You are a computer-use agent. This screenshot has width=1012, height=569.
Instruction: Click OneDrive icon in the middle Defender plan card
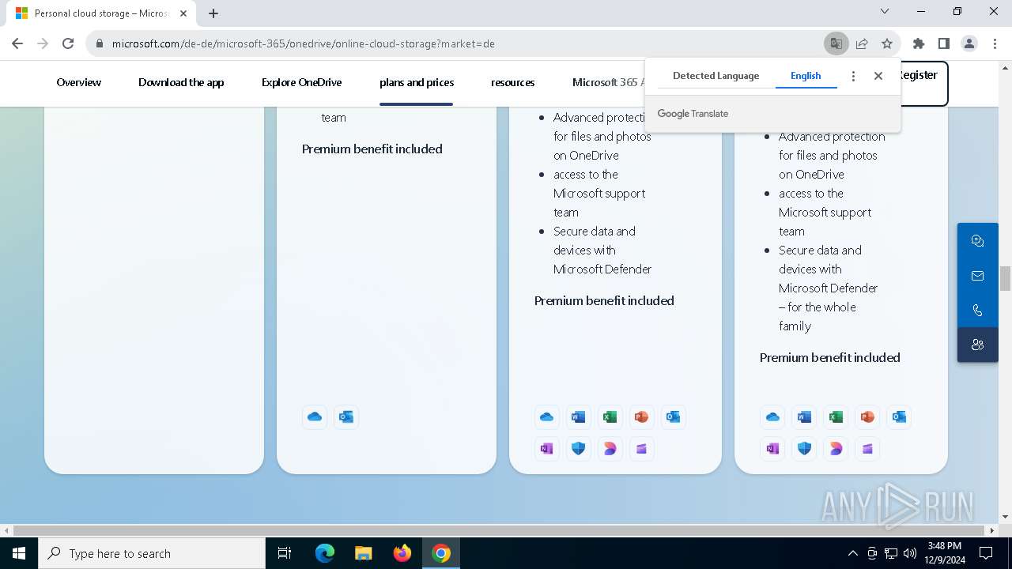[x=546, y=416]
